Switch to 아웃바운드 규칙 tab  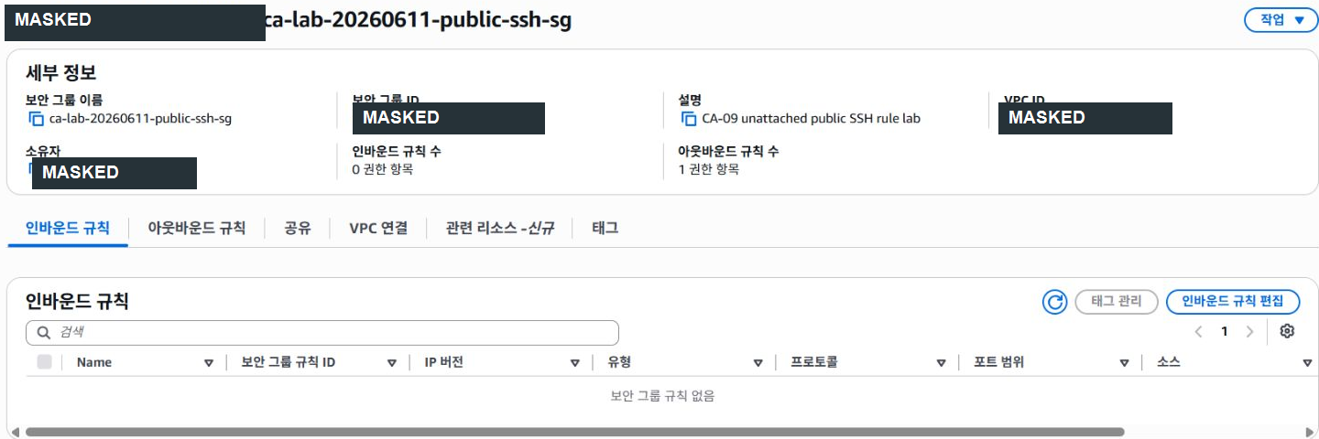point(197,229)
